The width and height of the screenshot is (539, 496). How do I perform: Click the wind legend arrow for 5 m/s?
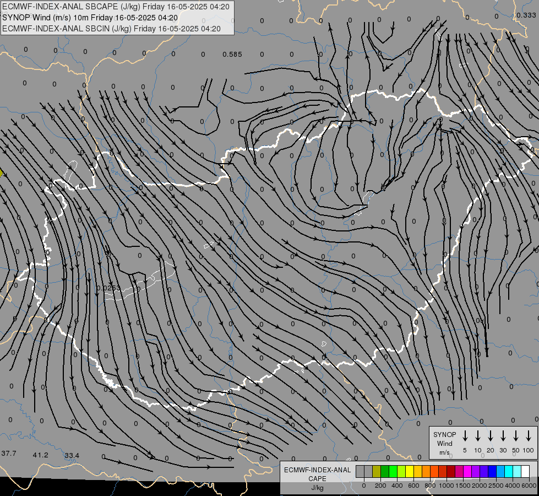(x=465, y=435)
